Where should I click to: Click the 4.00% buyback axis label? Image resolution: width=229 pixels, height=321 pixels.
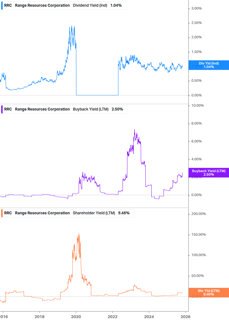196,159
